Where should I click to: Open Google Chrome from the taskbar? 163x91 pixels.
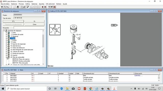pyautogui.click(x=91, y=89)
